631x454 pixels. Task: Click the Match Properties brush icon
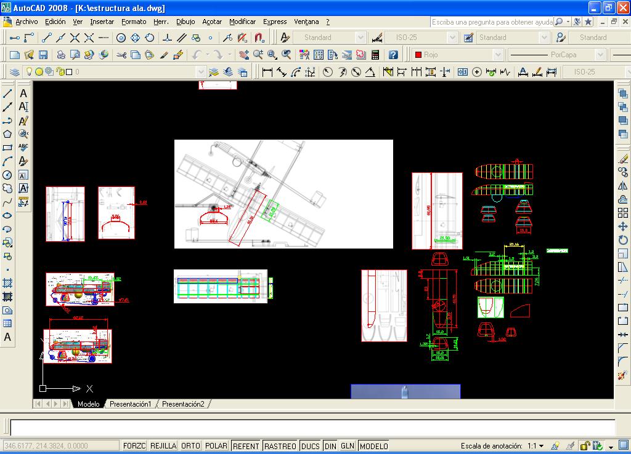[x=165, y=55]
